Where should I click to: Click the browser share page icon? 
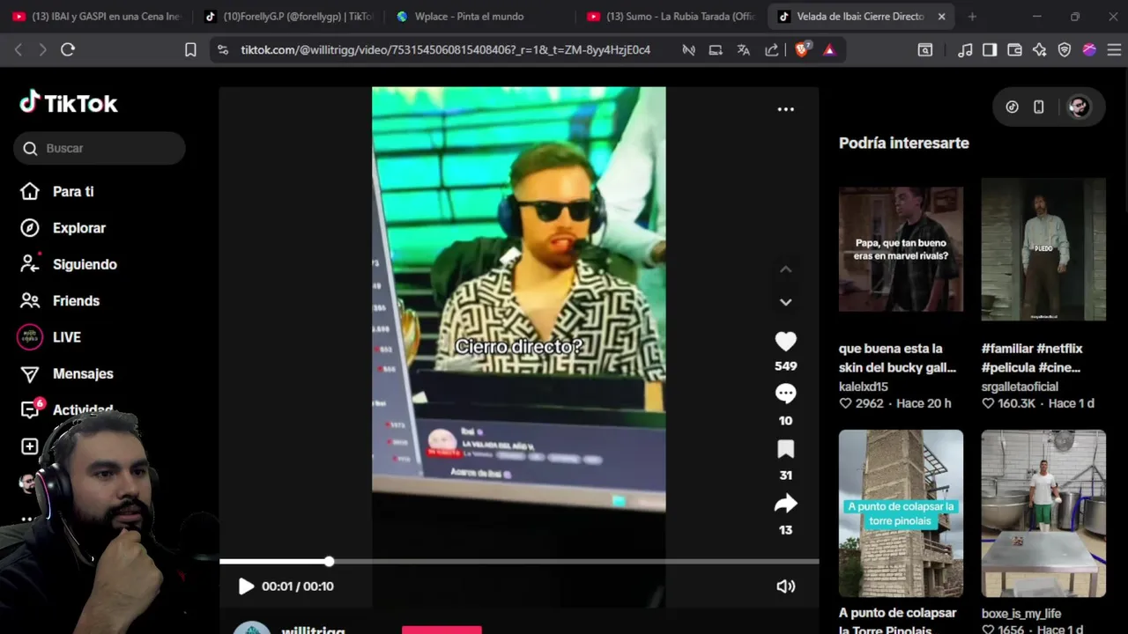pyautogui.click(x=772, y=50)
